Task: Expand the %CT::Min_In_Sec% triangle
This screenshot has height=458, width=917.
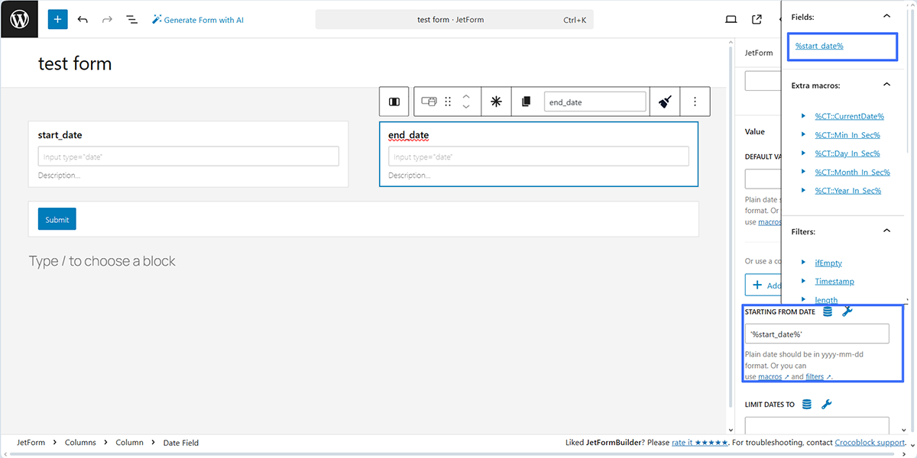Action: (x=804, y=134)
